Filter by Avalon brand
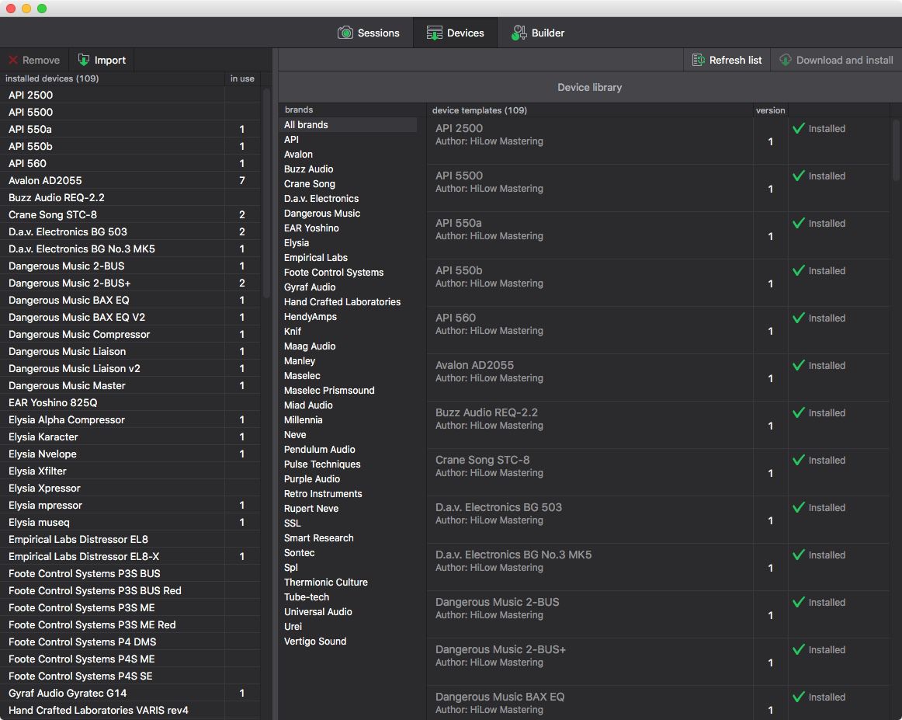This screenshot has height=720, width=902. click(348, 155)
